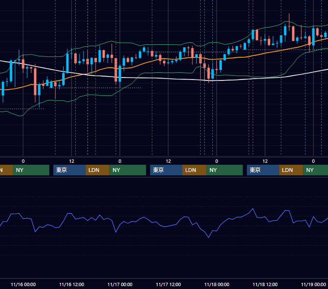Click the "0" hour label above 11/19 00:00

click(x=314, y=161)
